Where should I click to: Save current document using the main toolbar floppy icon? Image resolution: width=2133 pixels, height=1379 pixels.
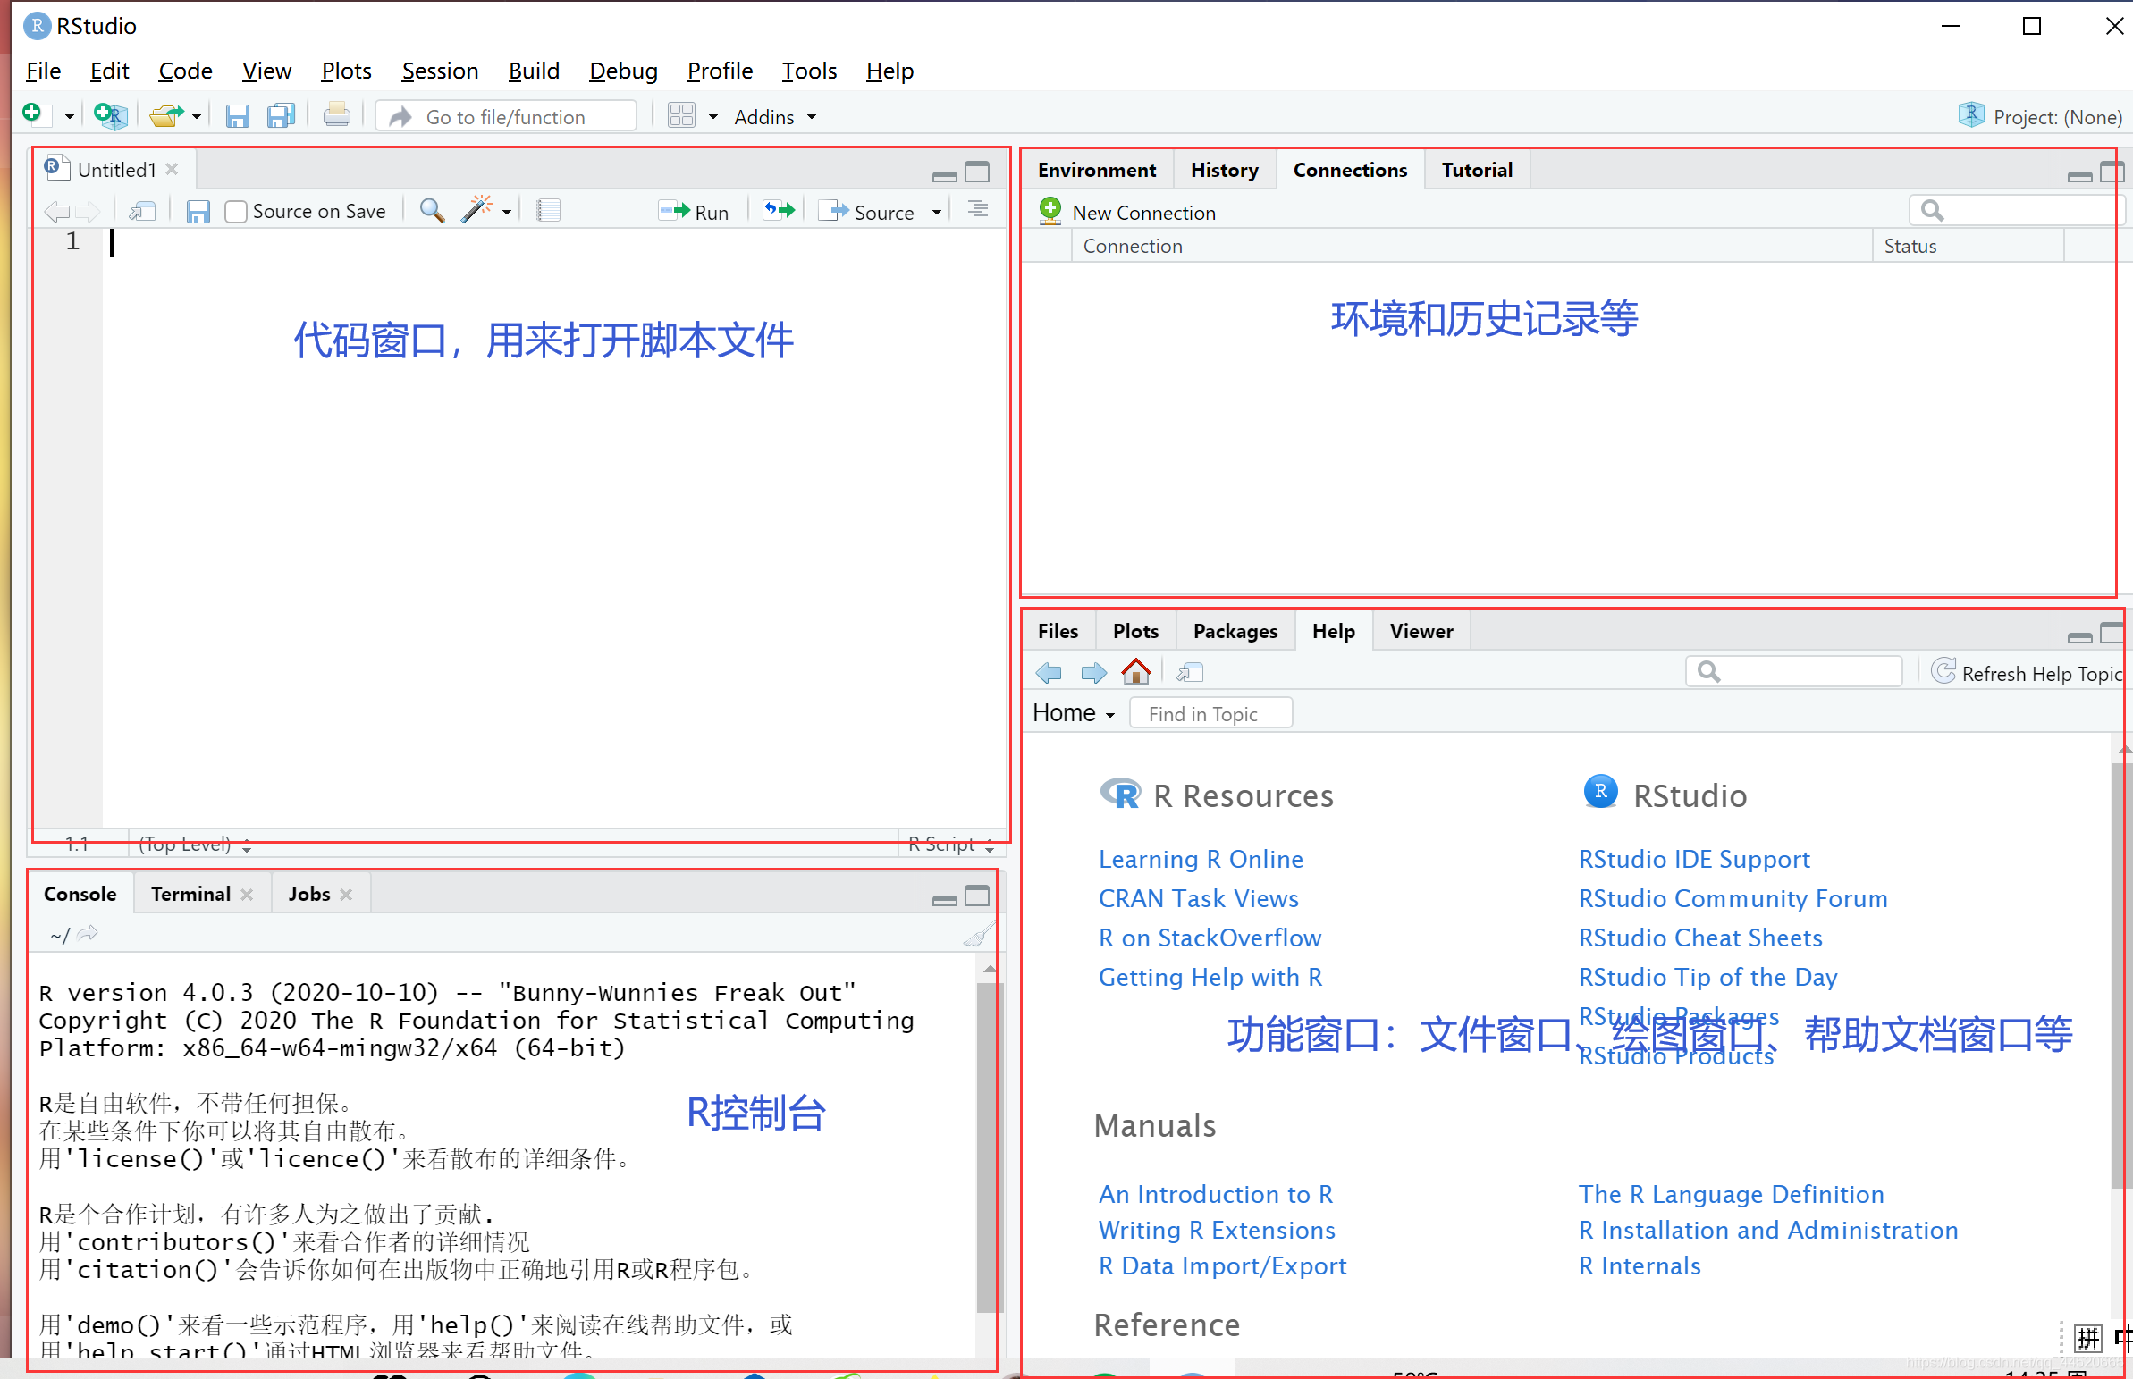point(237,116)
